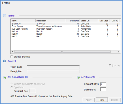The width and height of the screenshot is (123, 104).
Task: Click the A/P Discounts section icon
Action: pyautogui.click(x=78, y=77)
